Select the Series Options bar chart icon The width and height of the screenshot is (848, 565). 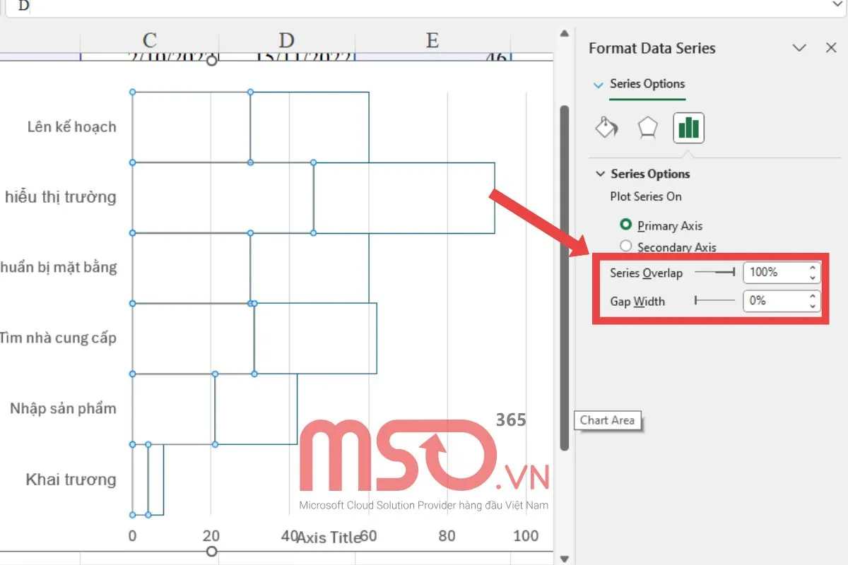click(688, 128)
